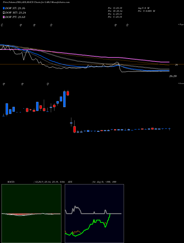Viewport: 184px width, 243px height.
Task: Click the 'MACD:' panel heading
Action: [11, 182]
